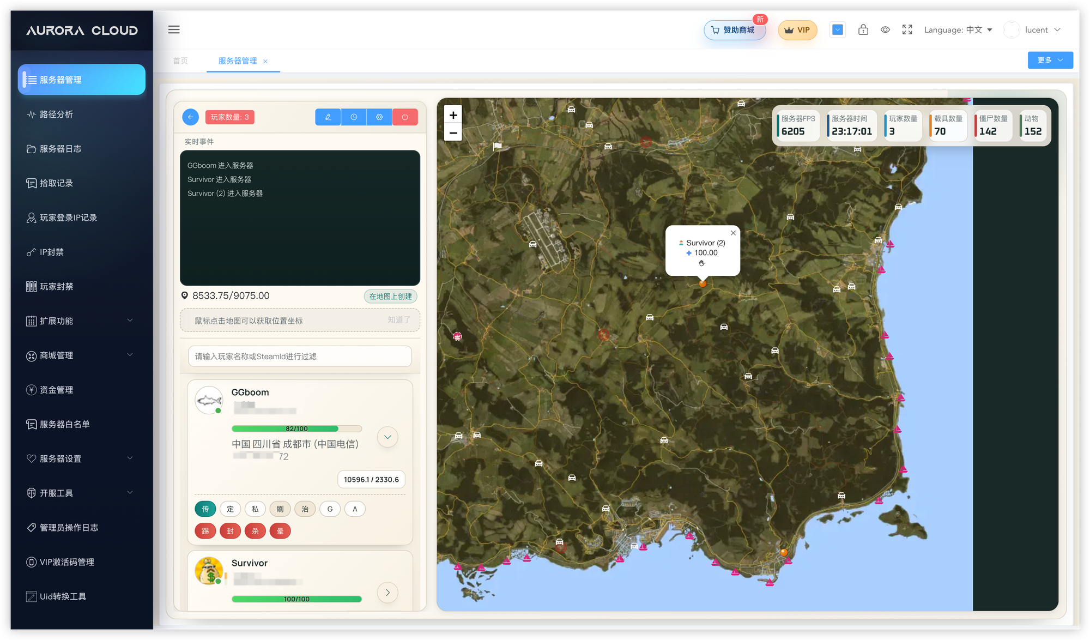Collapse GGboom's player card details
Viewport: 1090px width, 640px height.
click(x=387, y=437)
